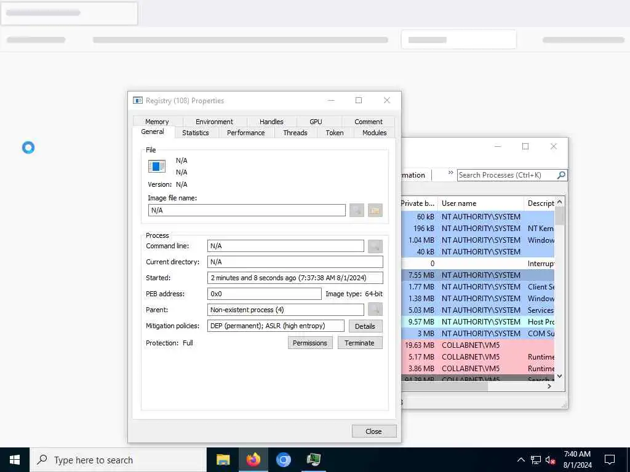The image size is (630, 472).
Task: Select the Handles tab
Action: tap(271, 122)
